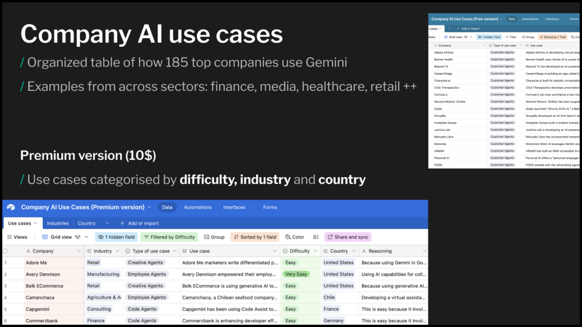Click Alaska Airlines row in Free version window

(504, 53)
